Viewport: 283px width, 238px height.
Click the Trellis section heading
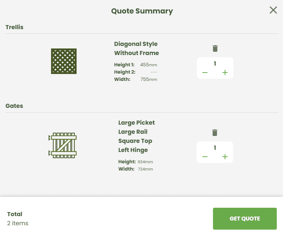(x=15, y=27)
